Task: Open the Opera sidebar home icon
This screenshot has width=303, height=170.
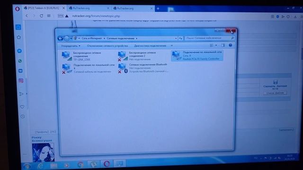Action: [x=19, y=37]
